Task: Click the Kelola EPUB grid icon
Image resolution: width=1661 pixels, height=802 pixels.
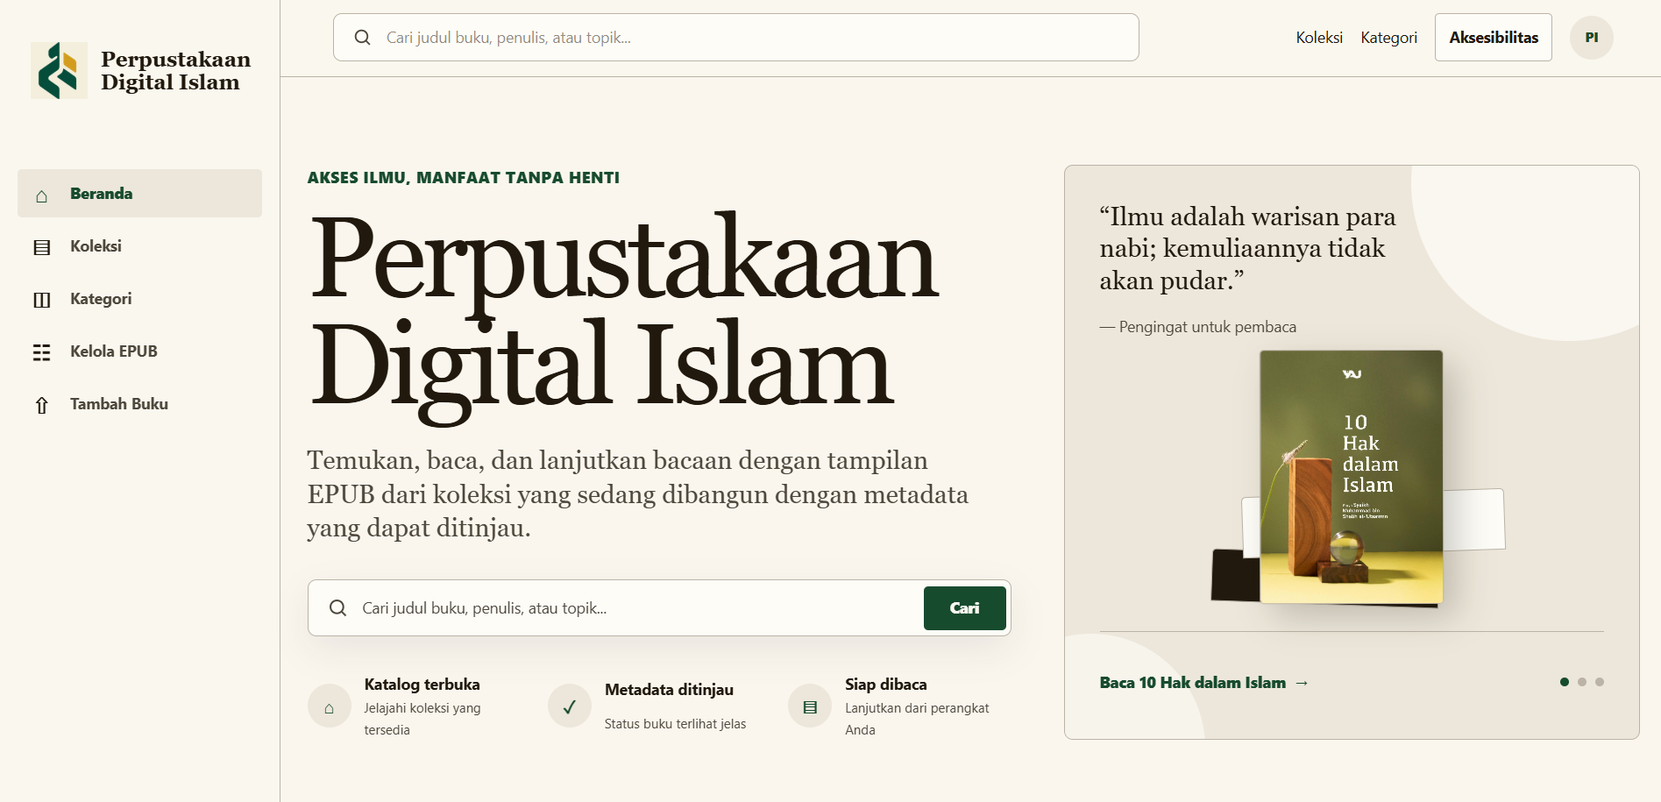Action: click(41, 352)
